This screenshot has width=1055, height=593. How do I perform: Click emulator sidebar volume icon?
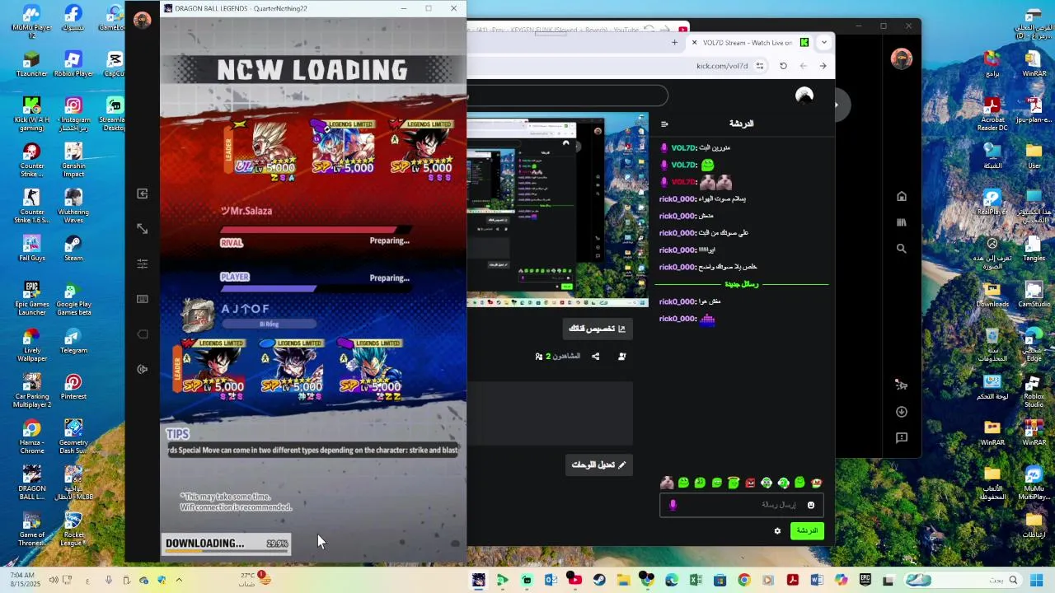(143, 369)
